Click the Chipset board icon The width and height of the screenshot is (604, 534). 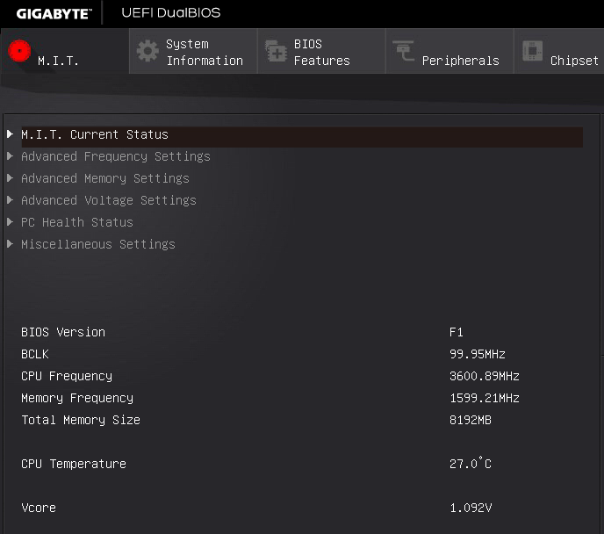point(532,51)
